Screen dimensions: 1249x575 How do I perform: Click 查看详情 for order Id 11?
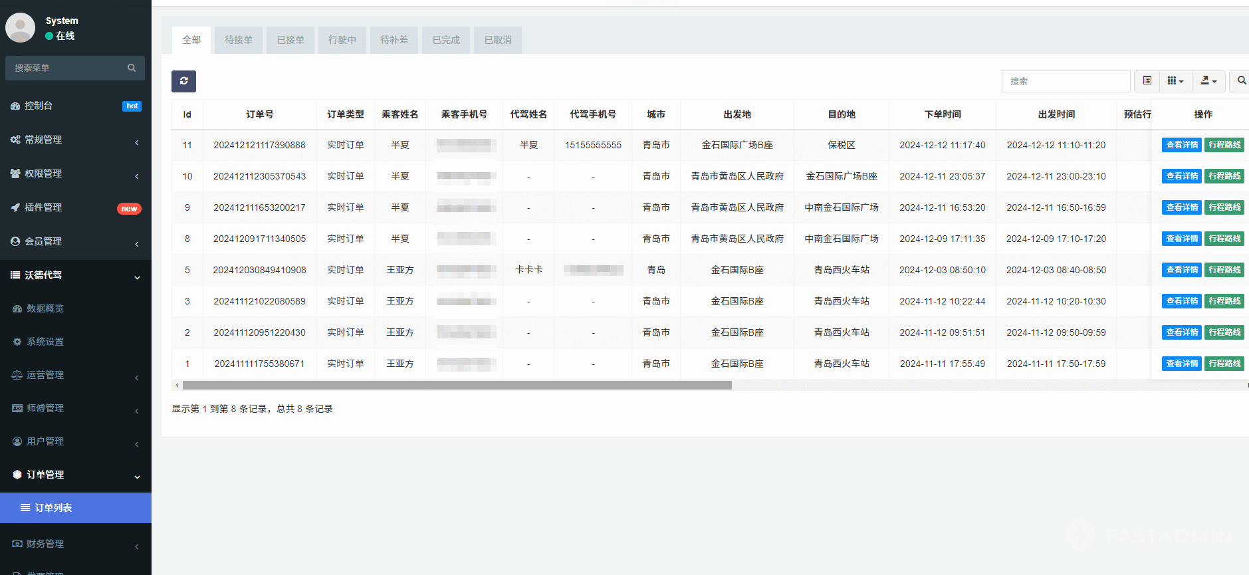(x=1181, y=145)
